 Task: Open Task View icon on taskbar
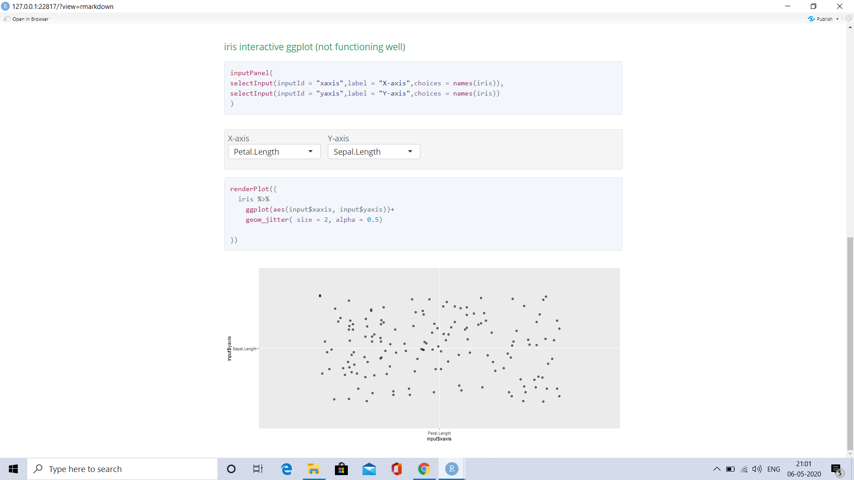pos(258,469)
